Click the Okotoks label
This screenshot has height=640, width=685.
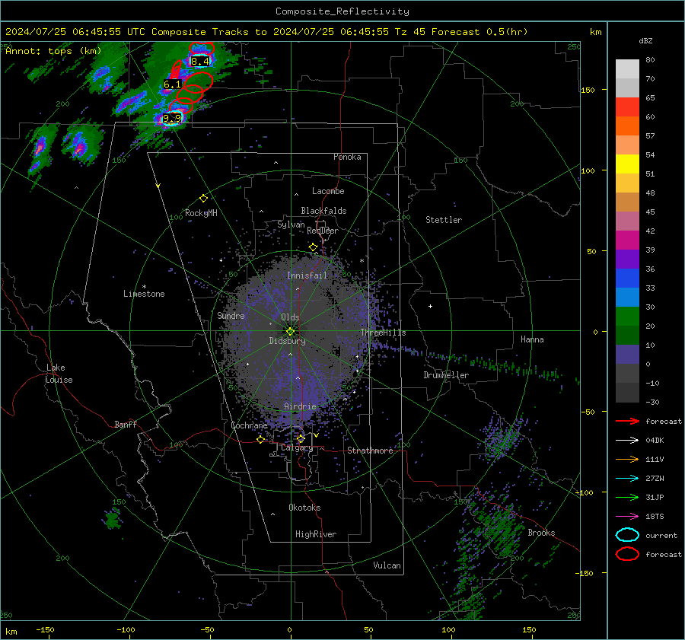point(304,508)
